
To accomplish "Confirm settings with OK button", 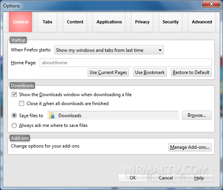I will coord(133,178).
